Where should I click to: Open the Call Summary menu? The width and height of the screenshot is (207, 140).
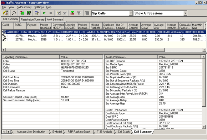[24, 7]
